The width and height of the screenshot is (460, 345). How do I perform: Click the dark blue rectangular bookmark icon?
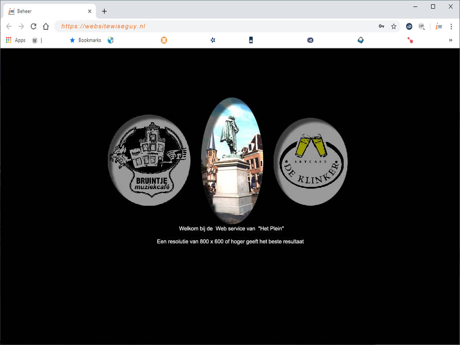(x=251, y=40)
